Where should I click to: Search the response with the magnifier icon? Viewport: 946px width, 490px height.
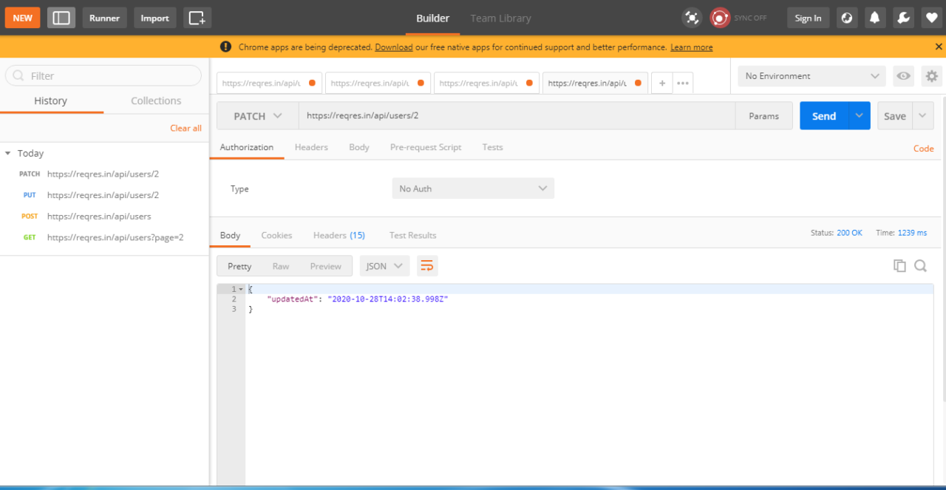coord(920,265)
